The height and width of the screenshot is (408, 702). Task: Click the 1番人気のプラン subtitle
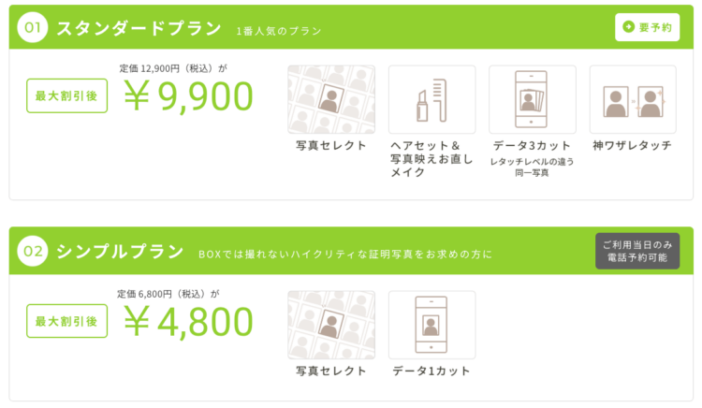[279, 31]
